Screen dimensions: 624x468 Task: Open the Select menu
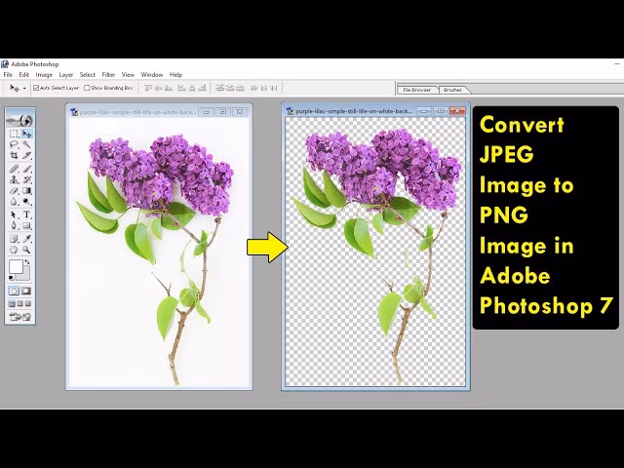click(87, 74)
